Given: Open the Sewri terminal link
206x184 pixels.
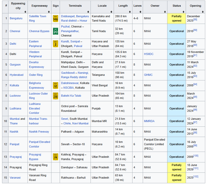Looking at the screenshot, I should point(65,119).
